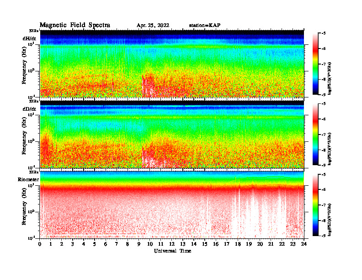Click hour tick label "21" on time axis
The width and height of the screenshot is (362, 280).
click(271, 244)
